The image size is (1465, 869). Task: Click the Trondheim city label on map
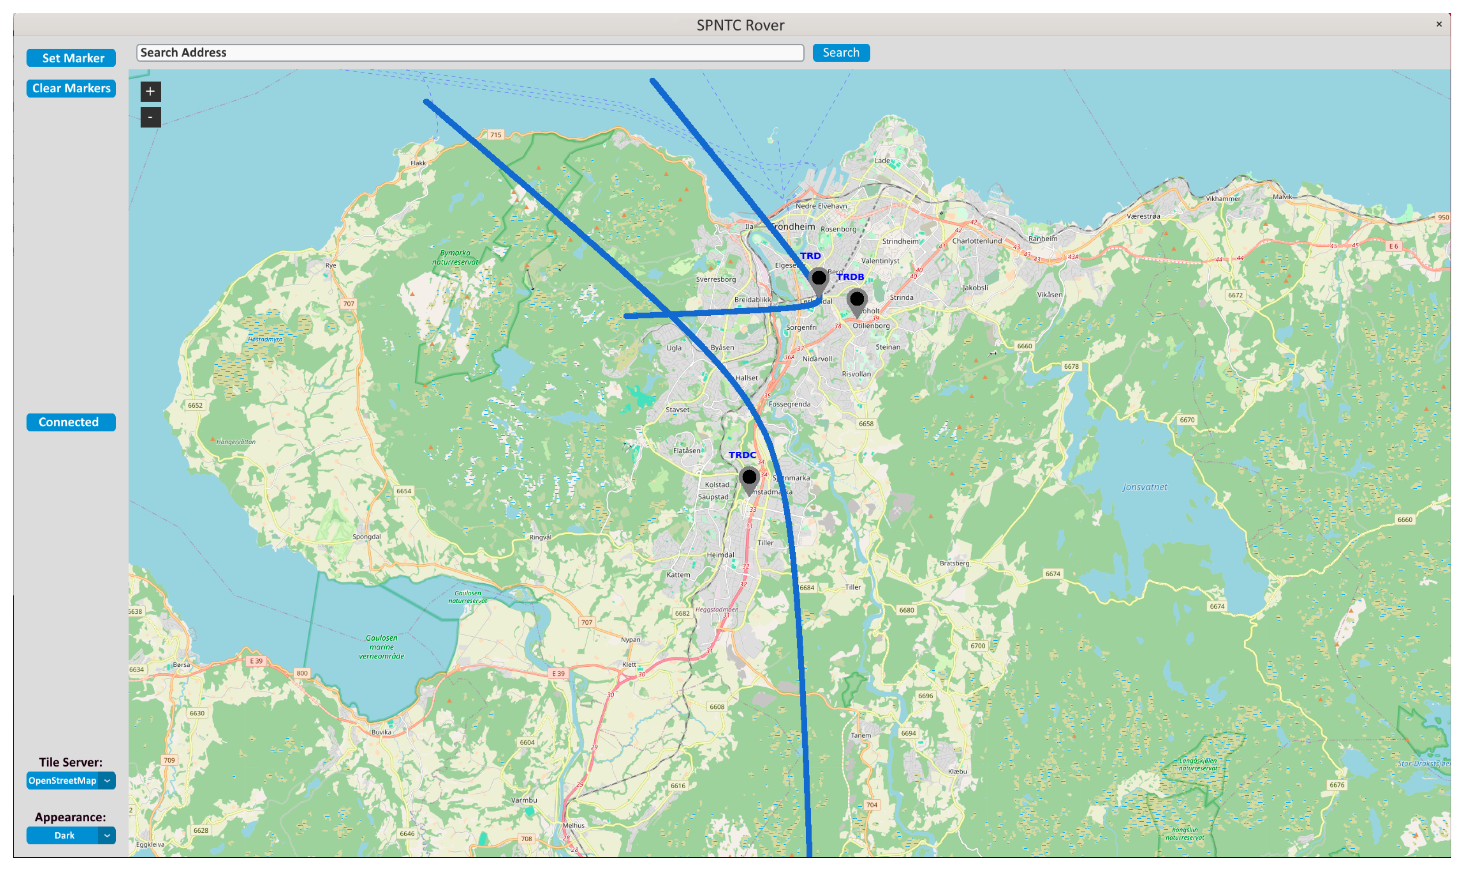pyautogui.click(x=793, y=227)
